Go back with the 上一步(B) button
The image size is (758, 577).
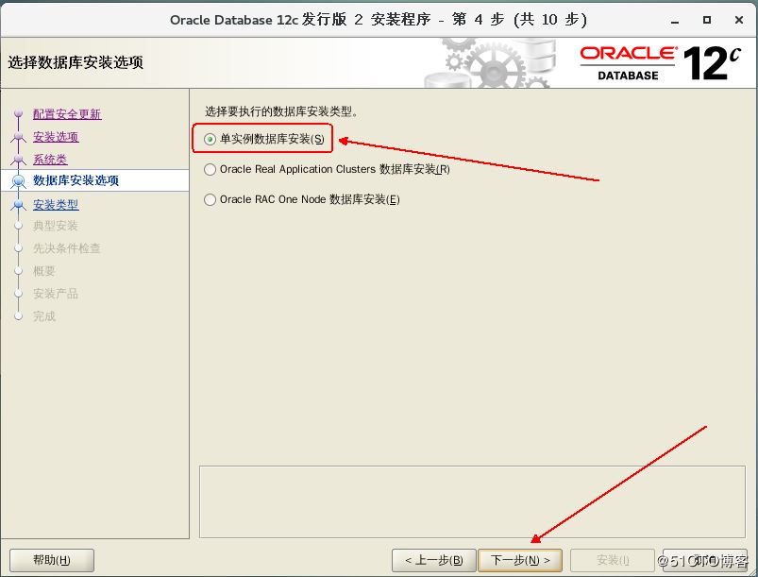433,560
